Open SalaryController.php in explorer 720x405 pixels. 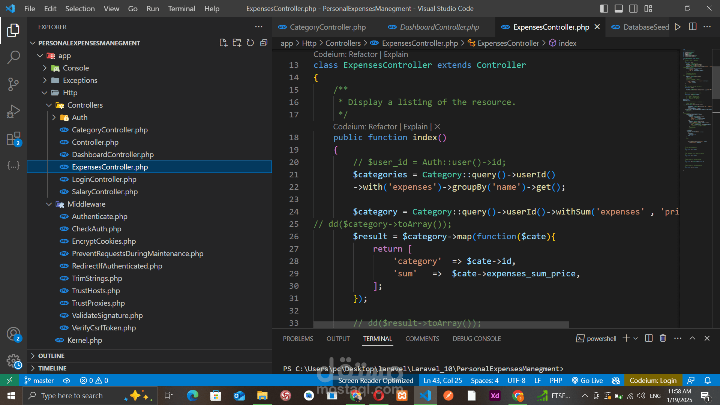click(x=105, y=192)
